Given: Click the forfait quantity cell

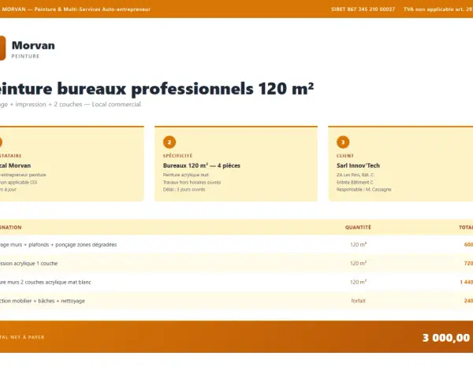Looking at the screenshot, I should pos(358,301).
